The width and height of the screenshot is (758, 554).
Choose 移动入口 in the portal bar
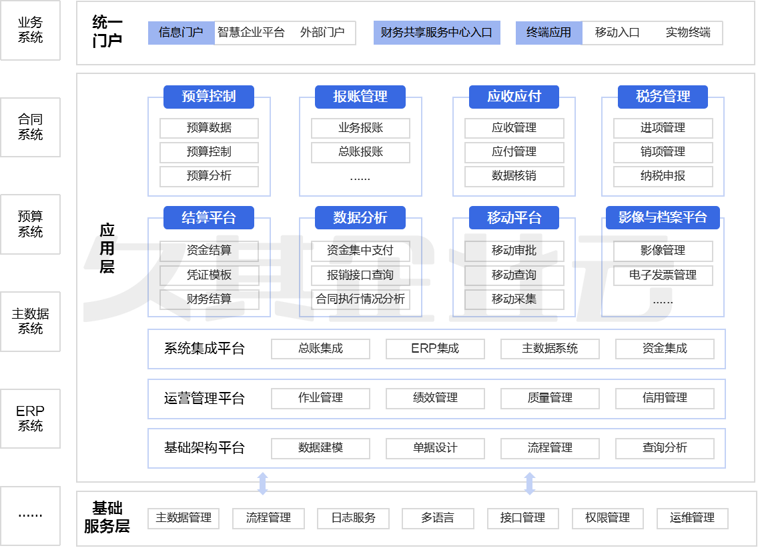[617, 32]
